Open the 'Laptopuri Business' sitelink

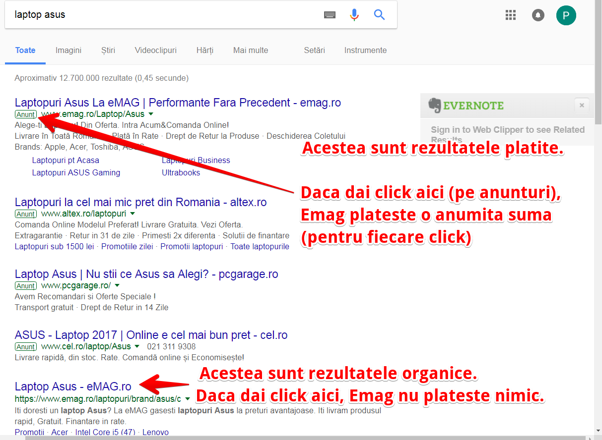pos(196,161)
